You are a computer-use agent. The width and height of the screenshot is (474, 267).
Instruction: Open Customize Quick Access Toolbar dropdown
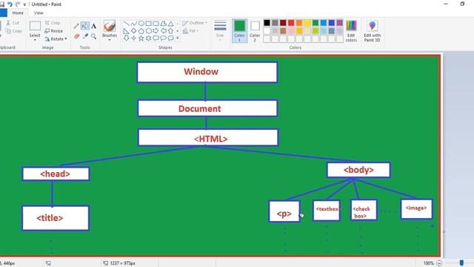(24, 4)
